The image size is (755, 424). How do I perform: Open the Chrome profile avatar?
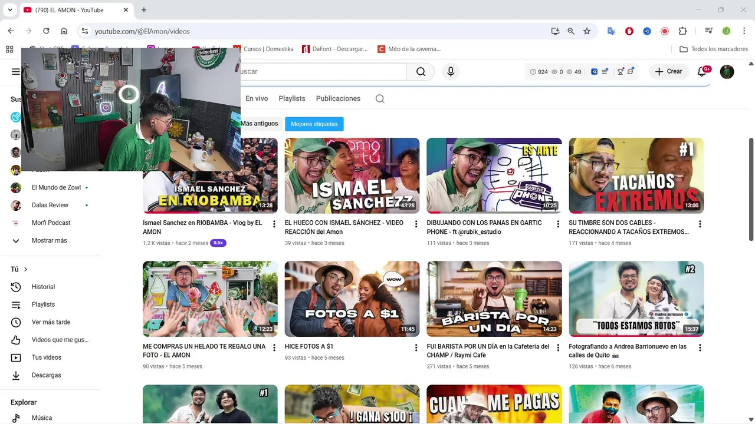click(x=727, y=31)
